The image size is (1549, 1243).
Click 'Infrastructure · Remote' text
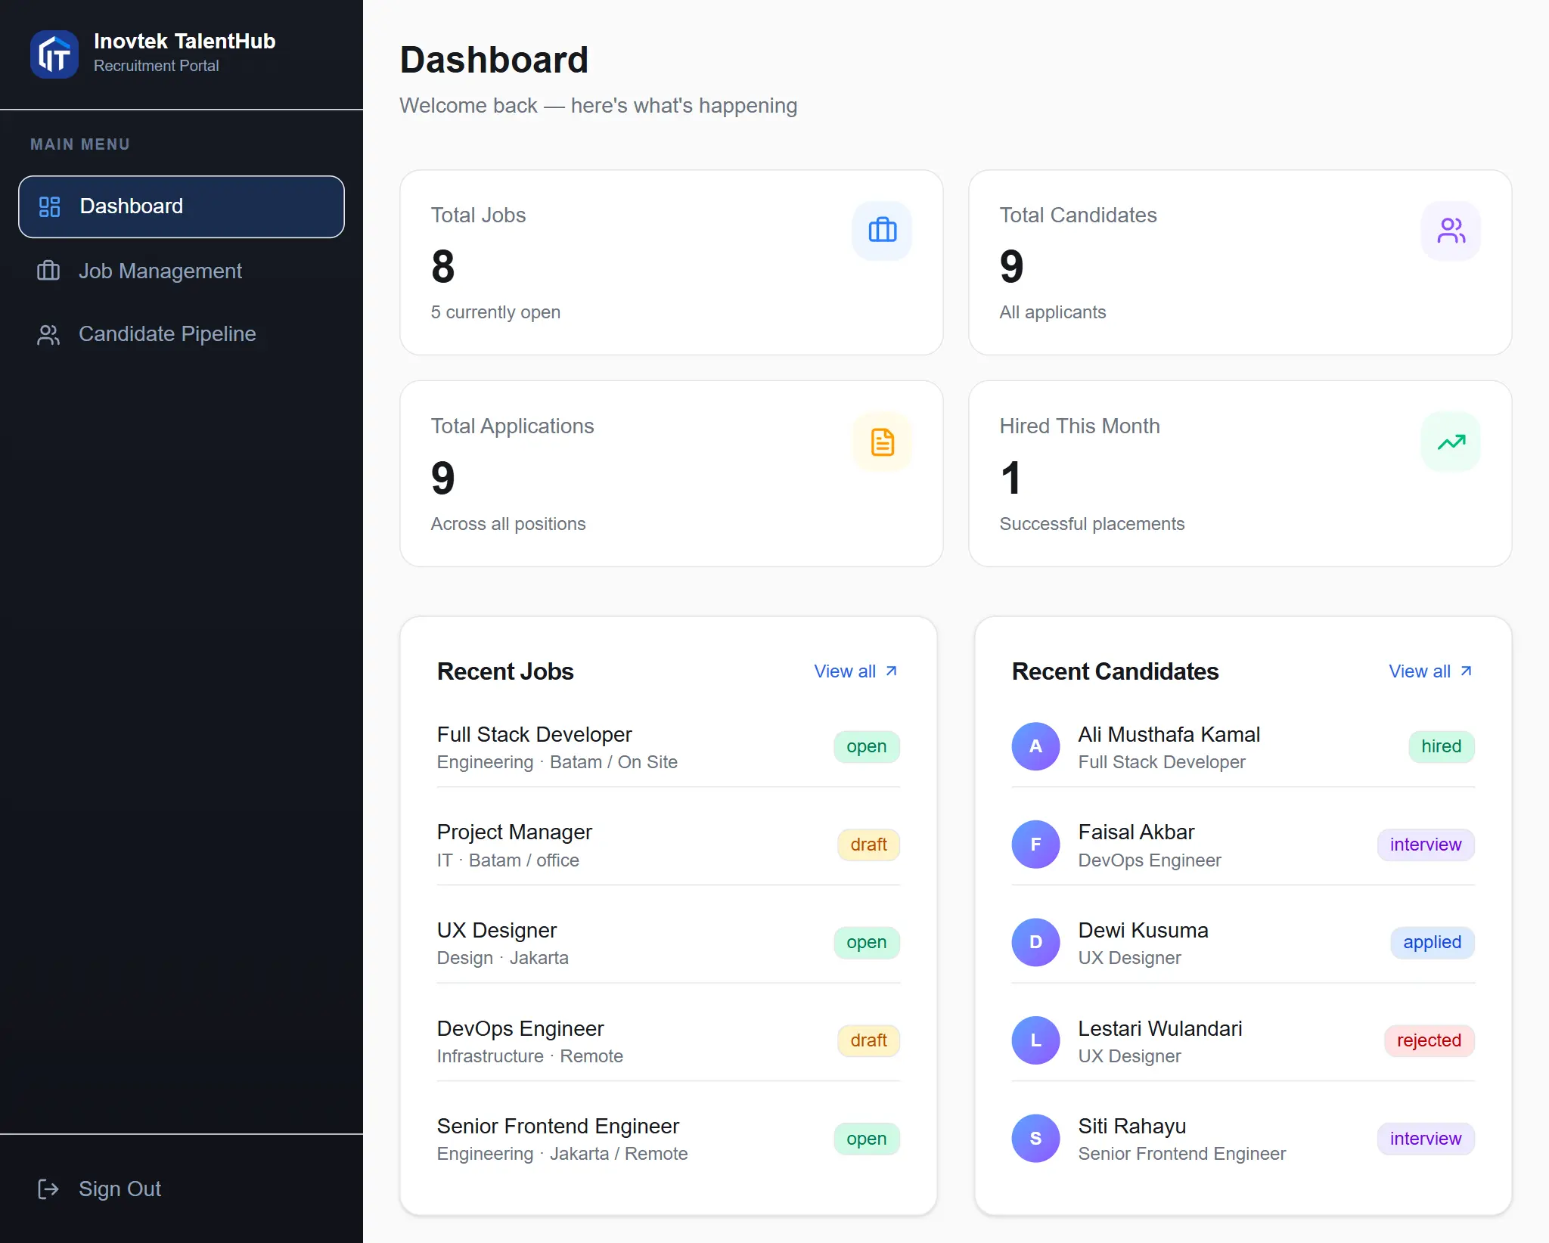529,1056
